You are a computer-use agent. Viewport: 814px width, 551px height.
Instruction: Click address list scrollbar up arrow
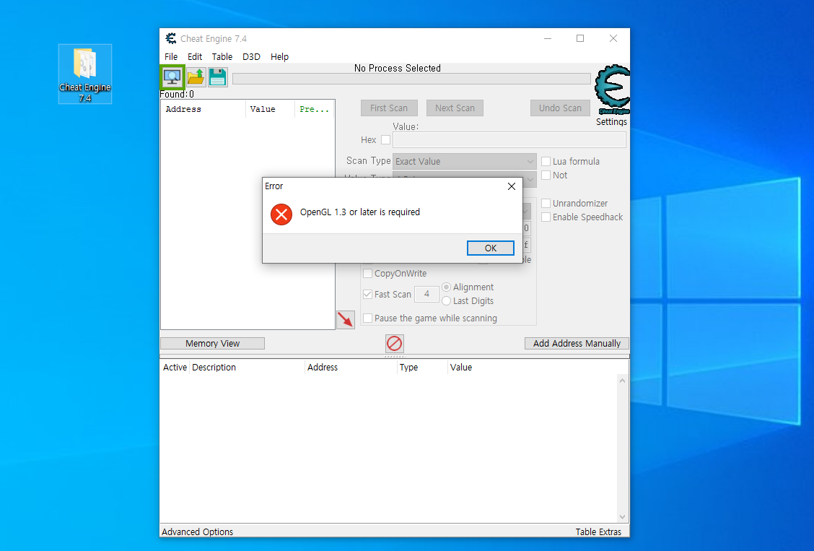coord(623,381)
